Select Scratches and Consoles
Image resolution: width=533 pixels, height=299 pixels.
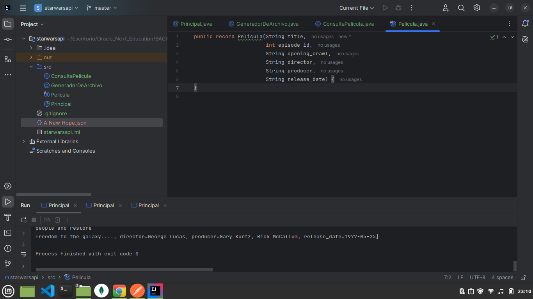[x=66, y=151]
